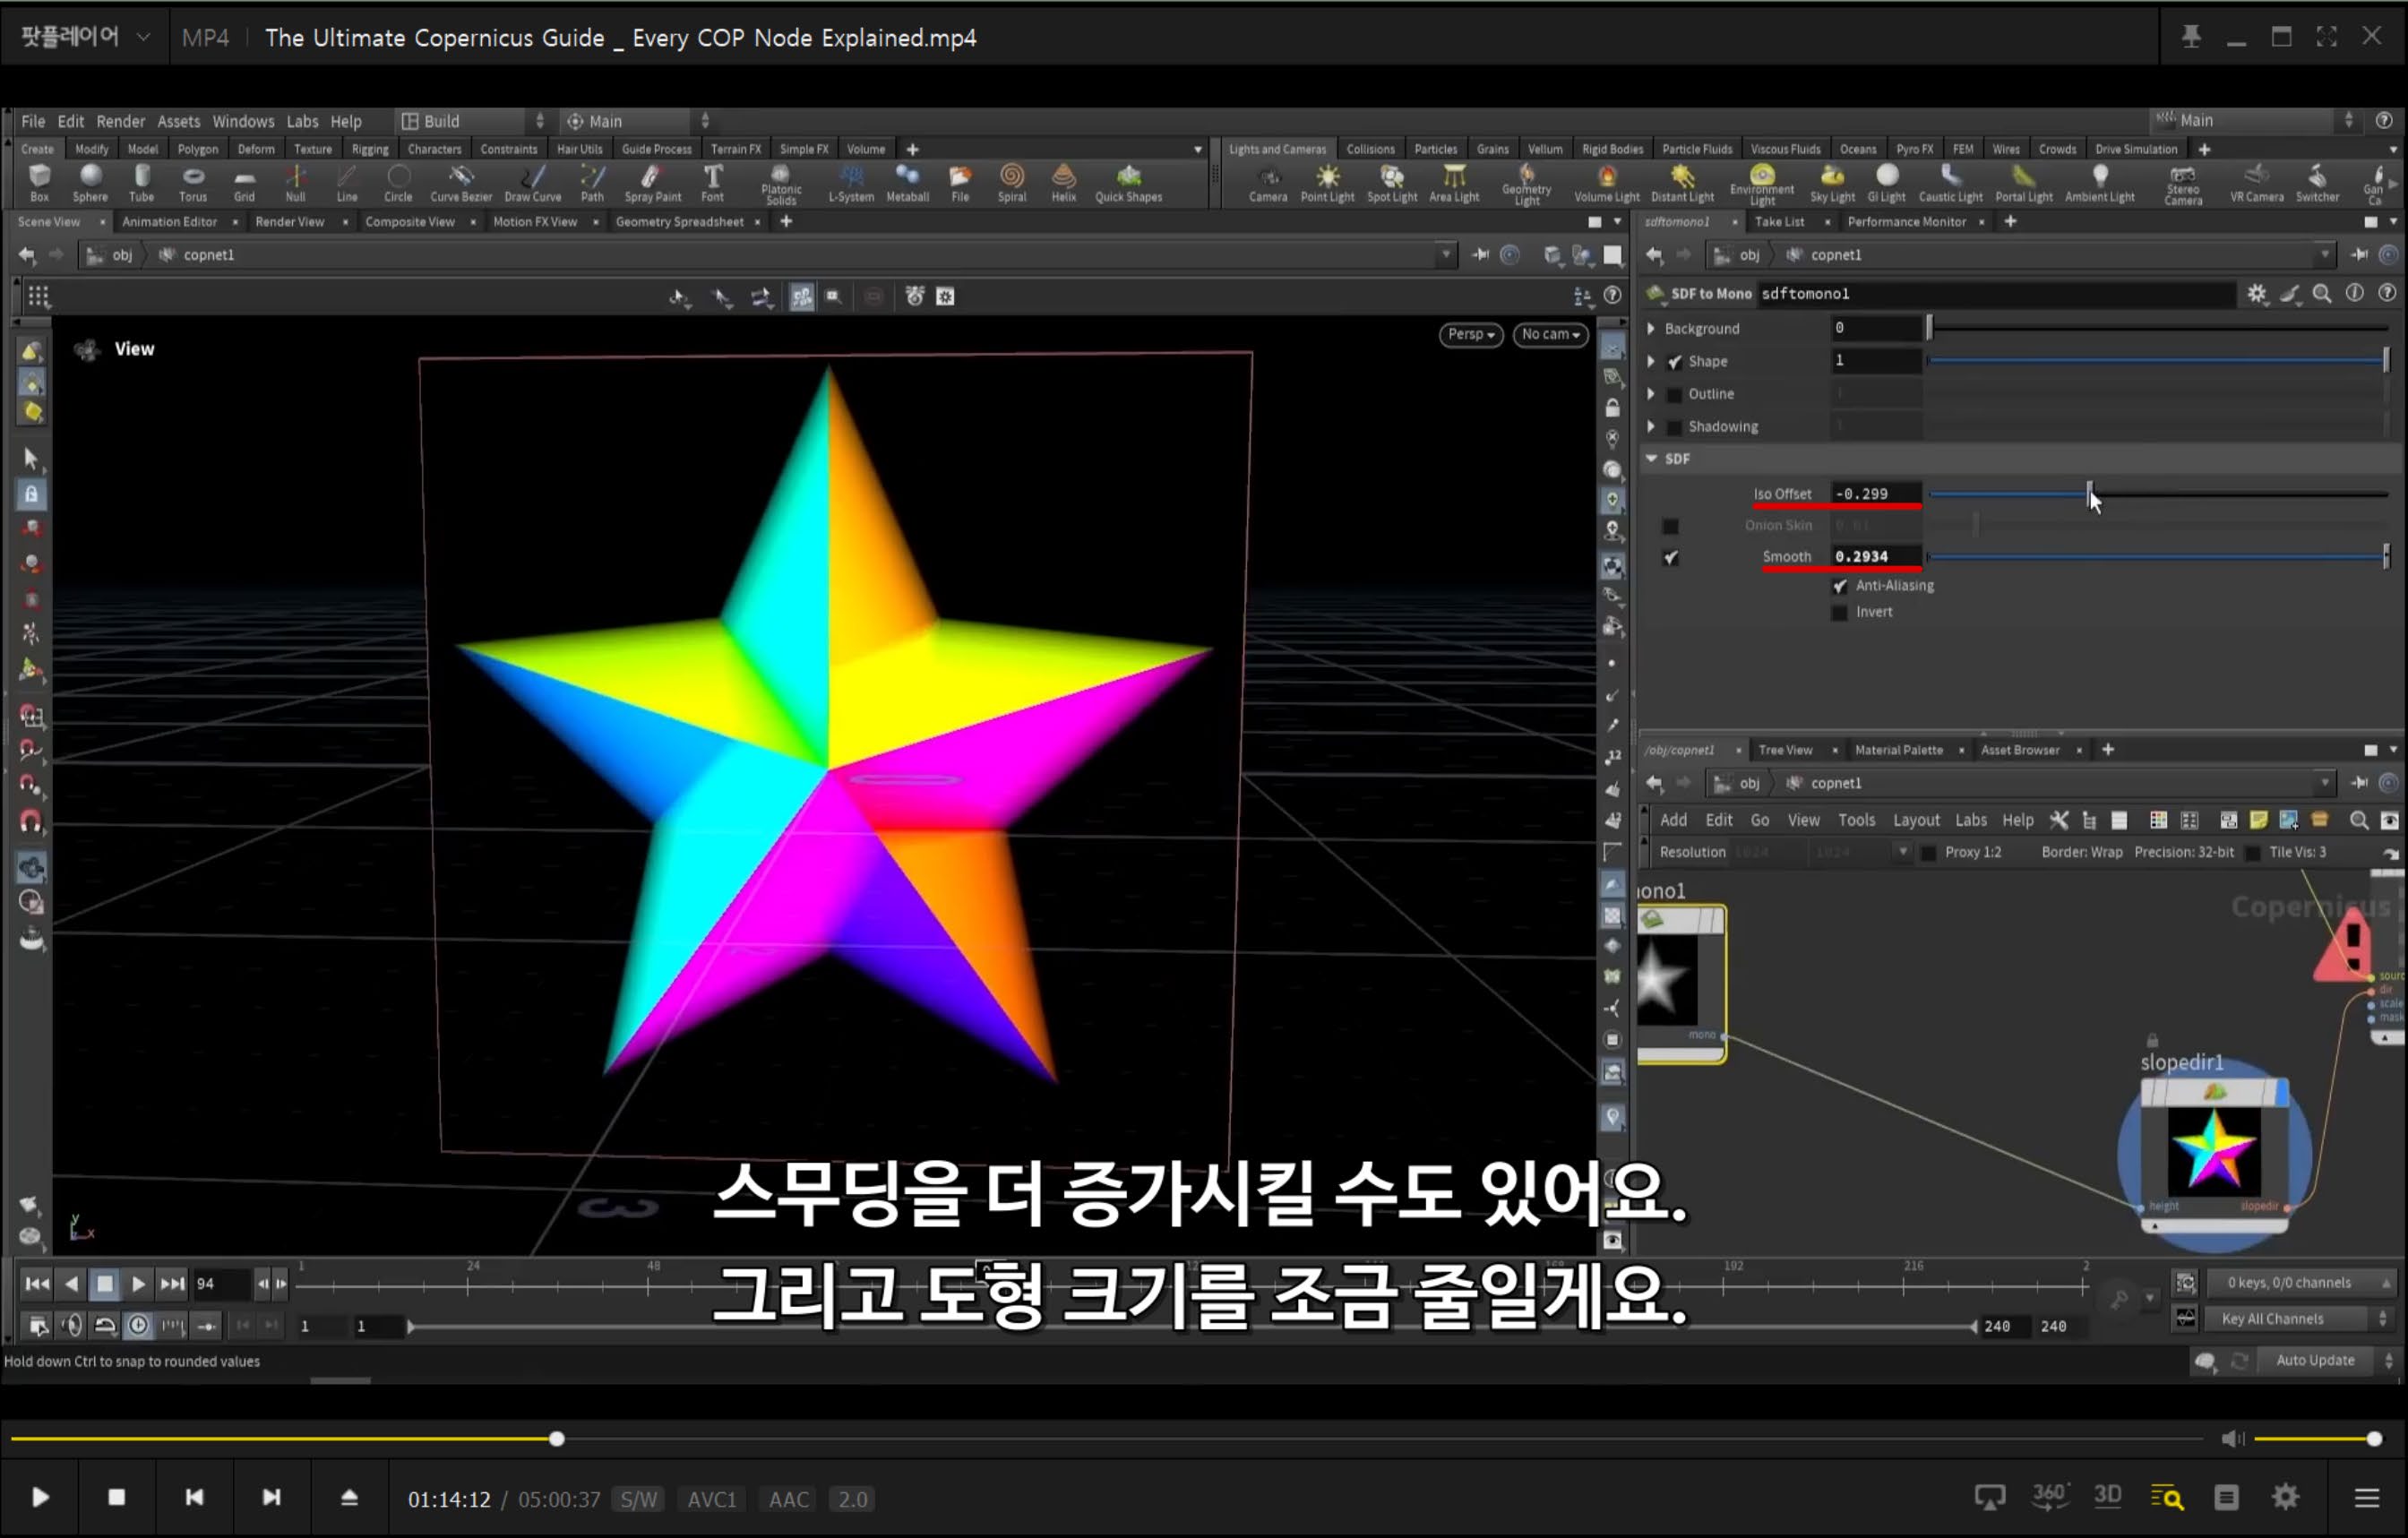Open the No cam dropdown

(x=1550, y=335)
